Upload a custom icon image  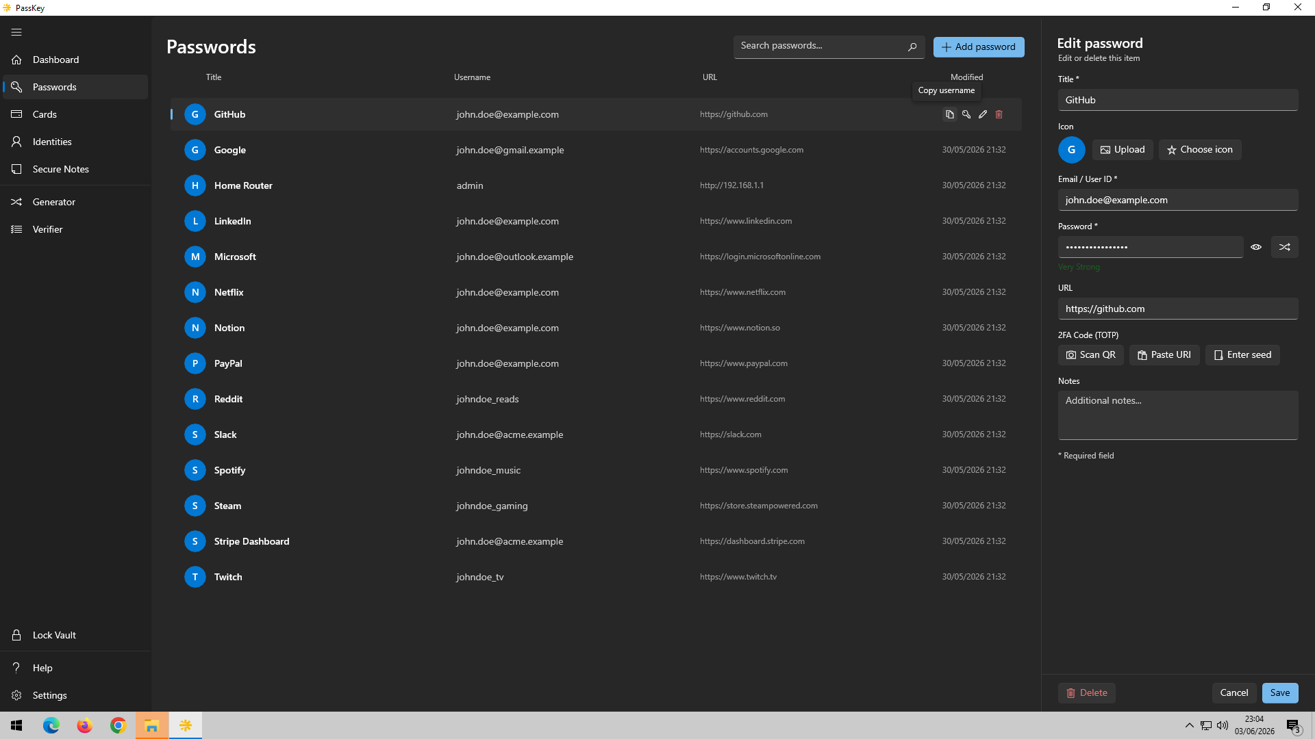coord(1123,150)
